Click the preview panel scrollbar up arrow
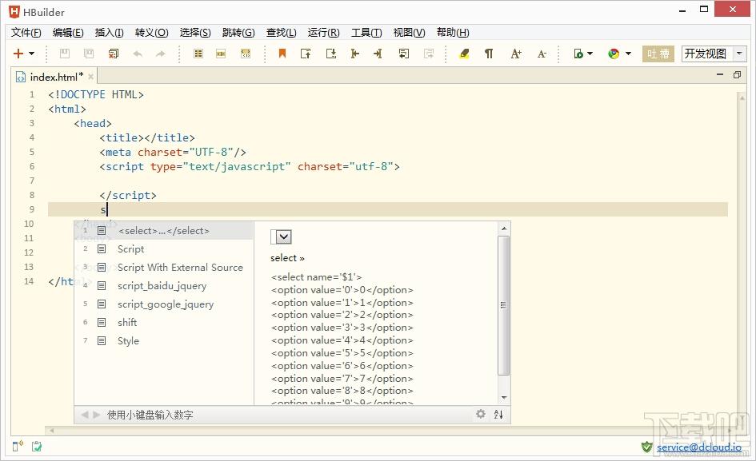Image resolution: width=756 pixels, height=461 pixels. tap(504, 229)
